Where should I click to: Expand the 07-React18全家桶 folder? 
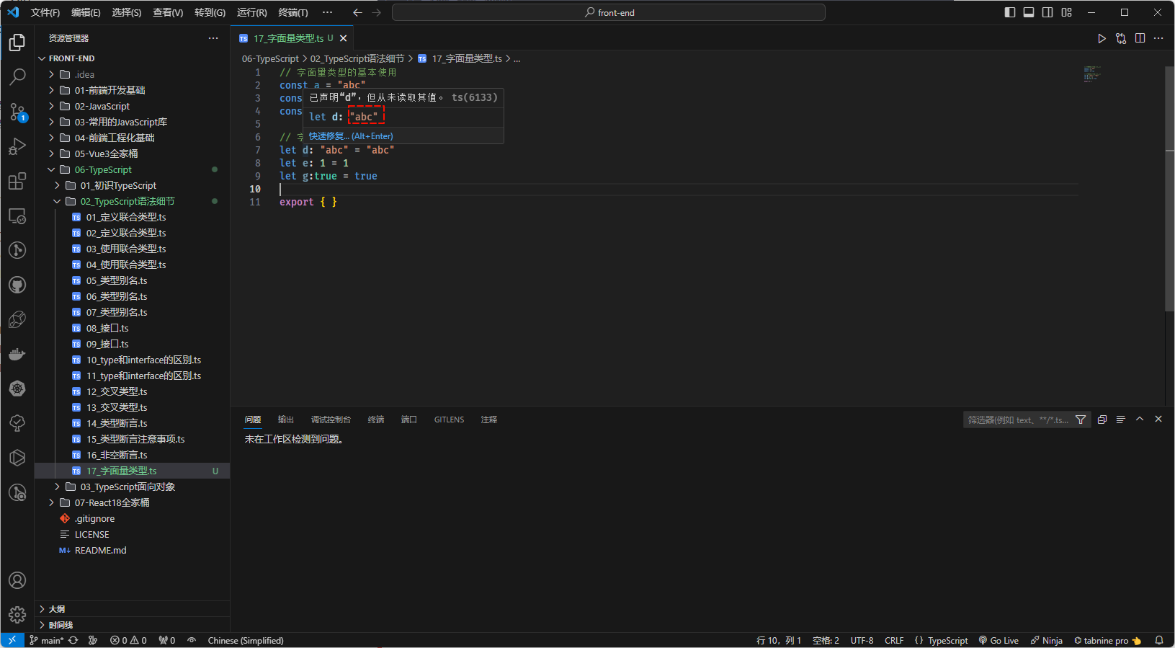(112, 502)
